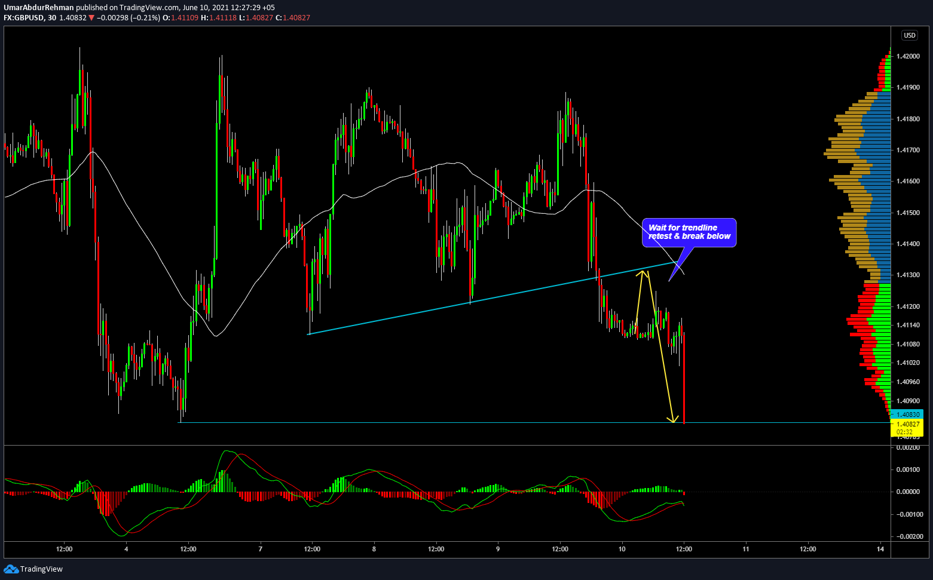Click date label 7 on time axis
933x580 pixels.
pyautogui.click(x=261, y=549)
